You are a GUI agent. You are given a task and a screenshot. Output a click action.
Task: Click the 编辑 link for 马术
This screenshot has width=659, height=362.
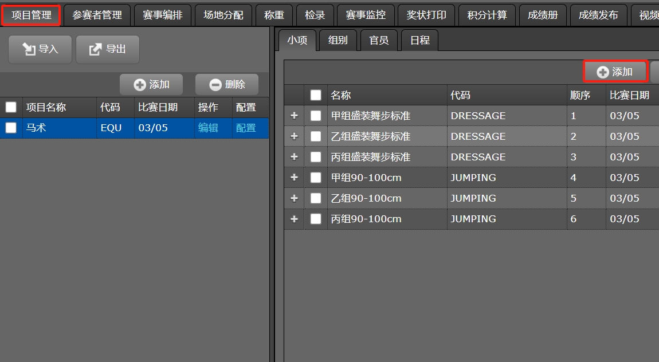click(208, 128)
